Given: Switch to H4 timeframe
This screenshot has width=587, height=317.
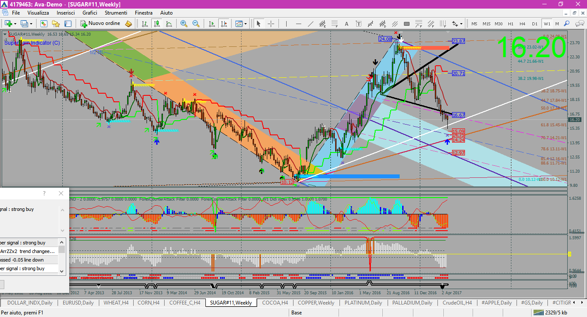Looking at the screenshot, I should (x=523, y=24).
